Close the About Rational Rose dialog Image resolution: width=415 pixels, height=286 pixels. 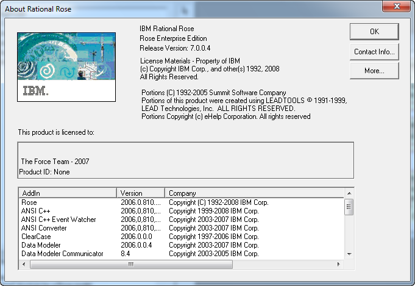(396, 6)
